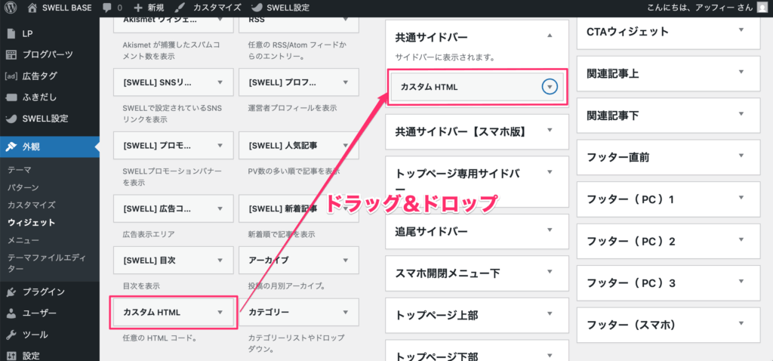Screen dimensions: 773x361
Task: Select the ウィジェット submenu item
Action: click(32, 223)
